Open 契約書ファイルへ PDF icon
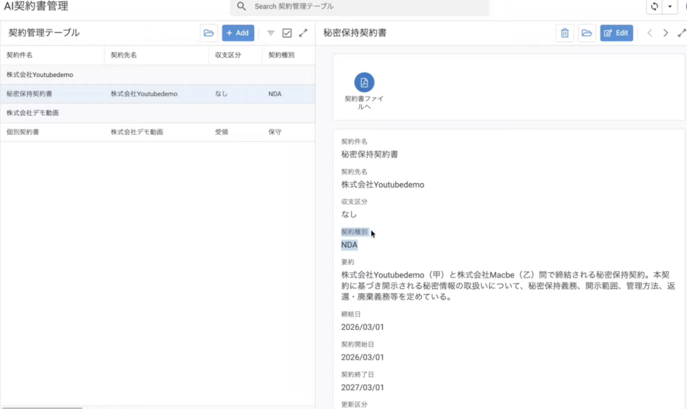 click(x=364, y=82)
